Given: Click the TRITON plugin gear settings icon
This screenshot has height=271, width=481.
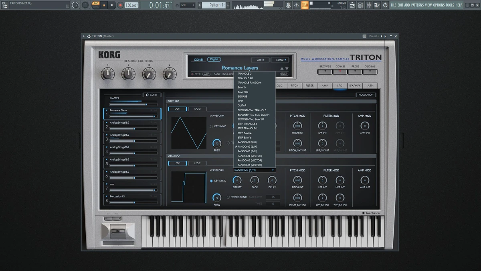Looking at the screenshot, I should point(89,36).
